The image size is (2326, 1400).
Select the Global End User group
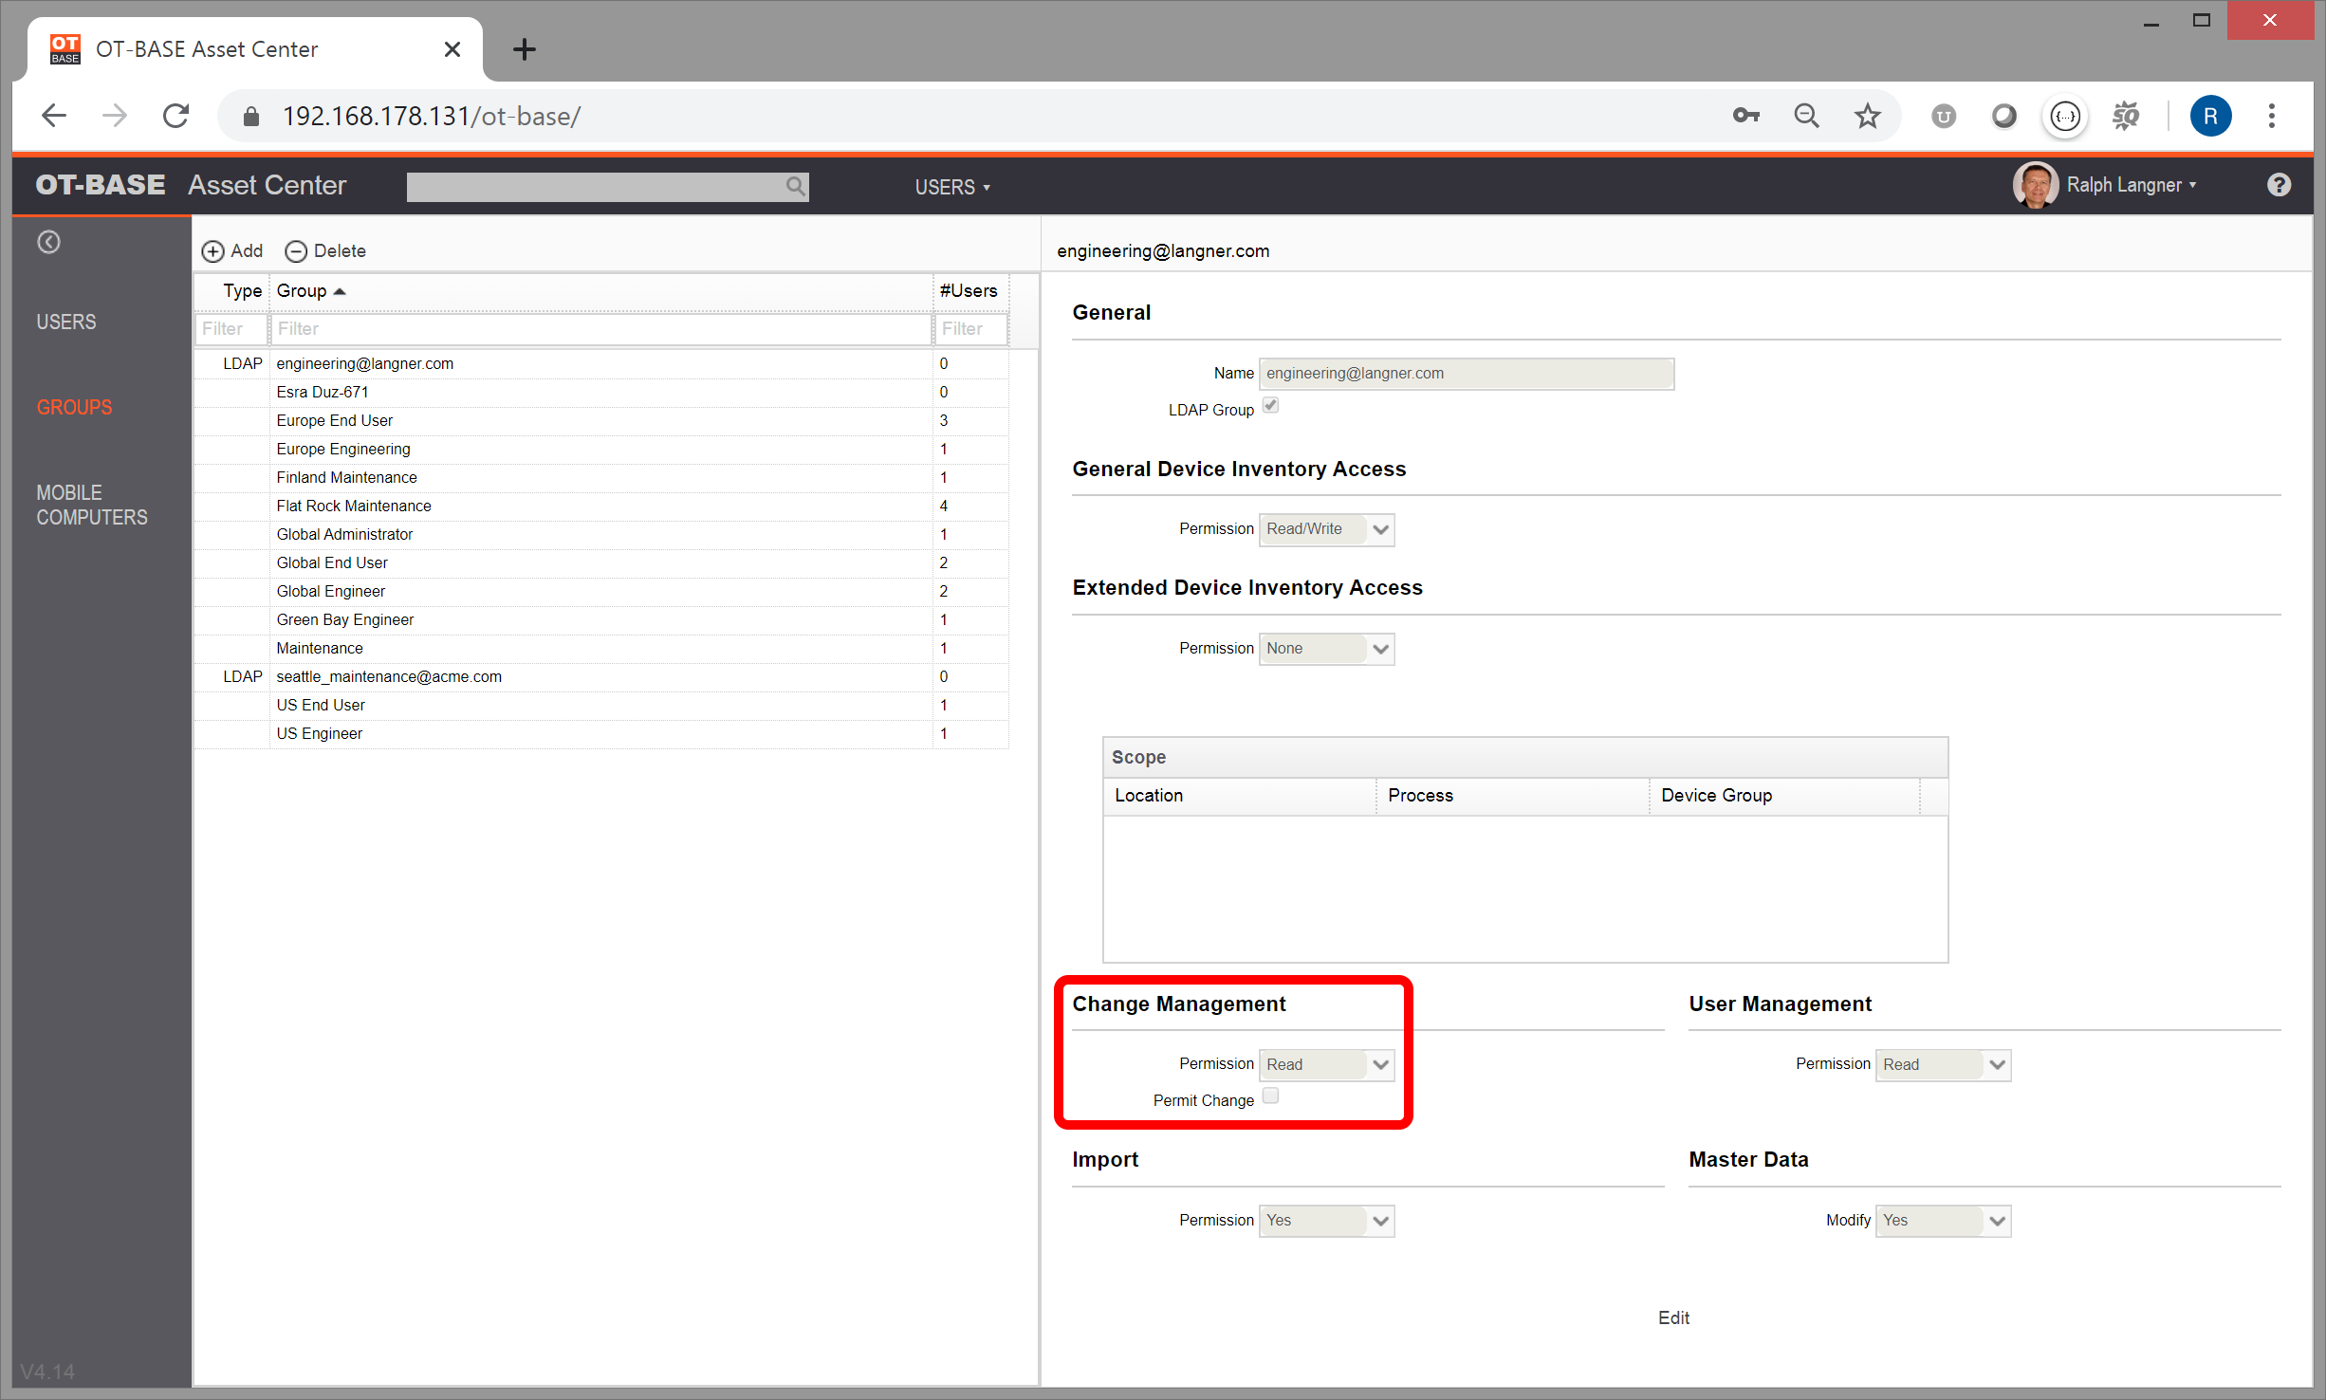click(601, 562)
